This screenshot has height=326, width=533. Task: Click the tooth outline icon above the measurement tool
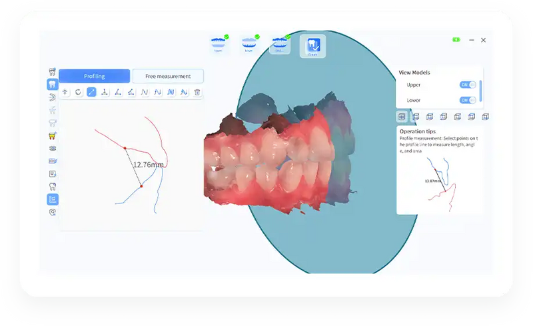53,187
